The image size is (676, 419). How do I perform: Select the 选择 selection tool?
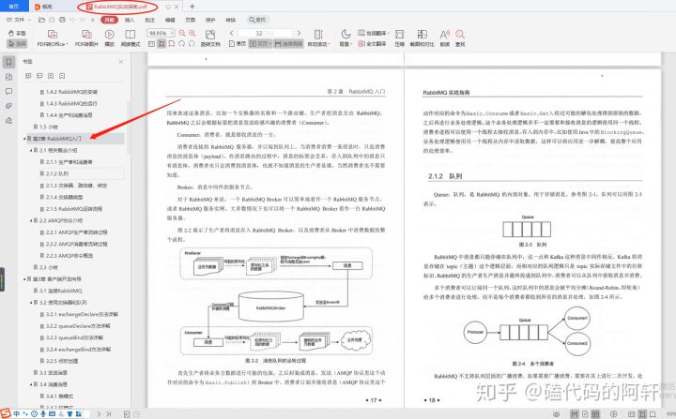pyautogui.click(x=17, y=43)
